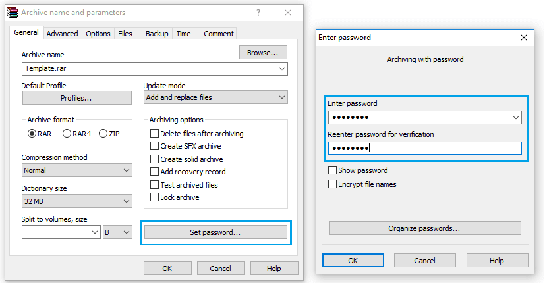Viewport: 545px width, 283px height.
Task: Select the ZIP archive format
Action: tap(109, 134)
